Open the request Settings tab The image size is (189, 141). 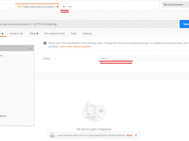(x=87, y=34)
